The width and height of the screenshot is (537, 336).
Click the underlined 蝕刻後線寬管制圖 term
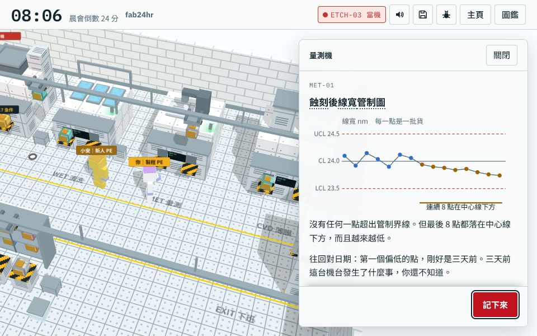click(x=347, y=102)
